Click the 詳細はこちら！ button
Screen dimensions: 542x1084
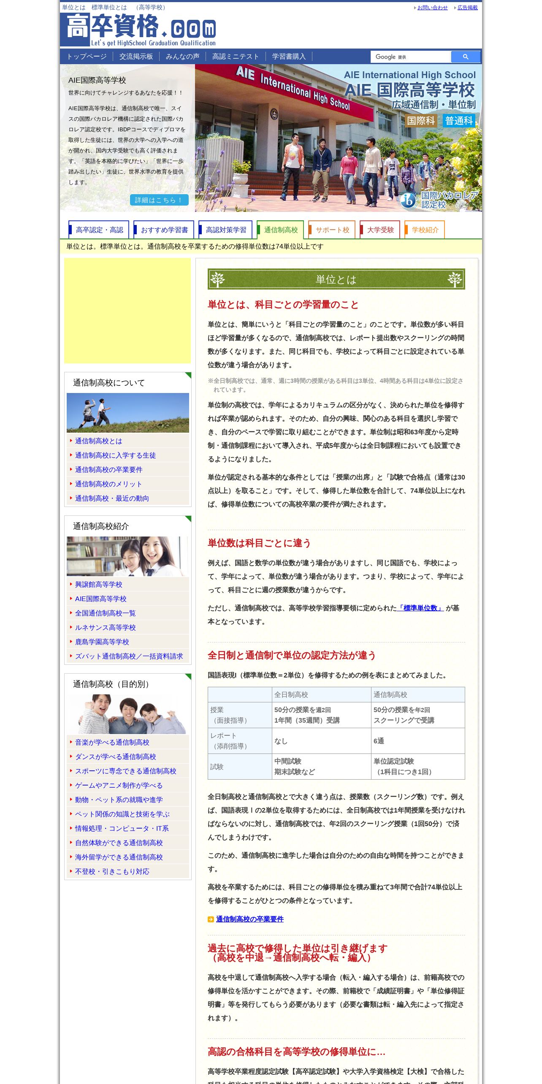click(159, 200)
